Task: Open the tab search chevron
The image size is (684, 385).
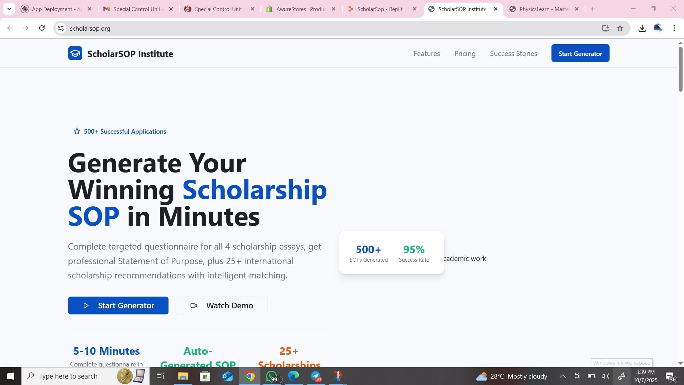Action: pos(9,9)
